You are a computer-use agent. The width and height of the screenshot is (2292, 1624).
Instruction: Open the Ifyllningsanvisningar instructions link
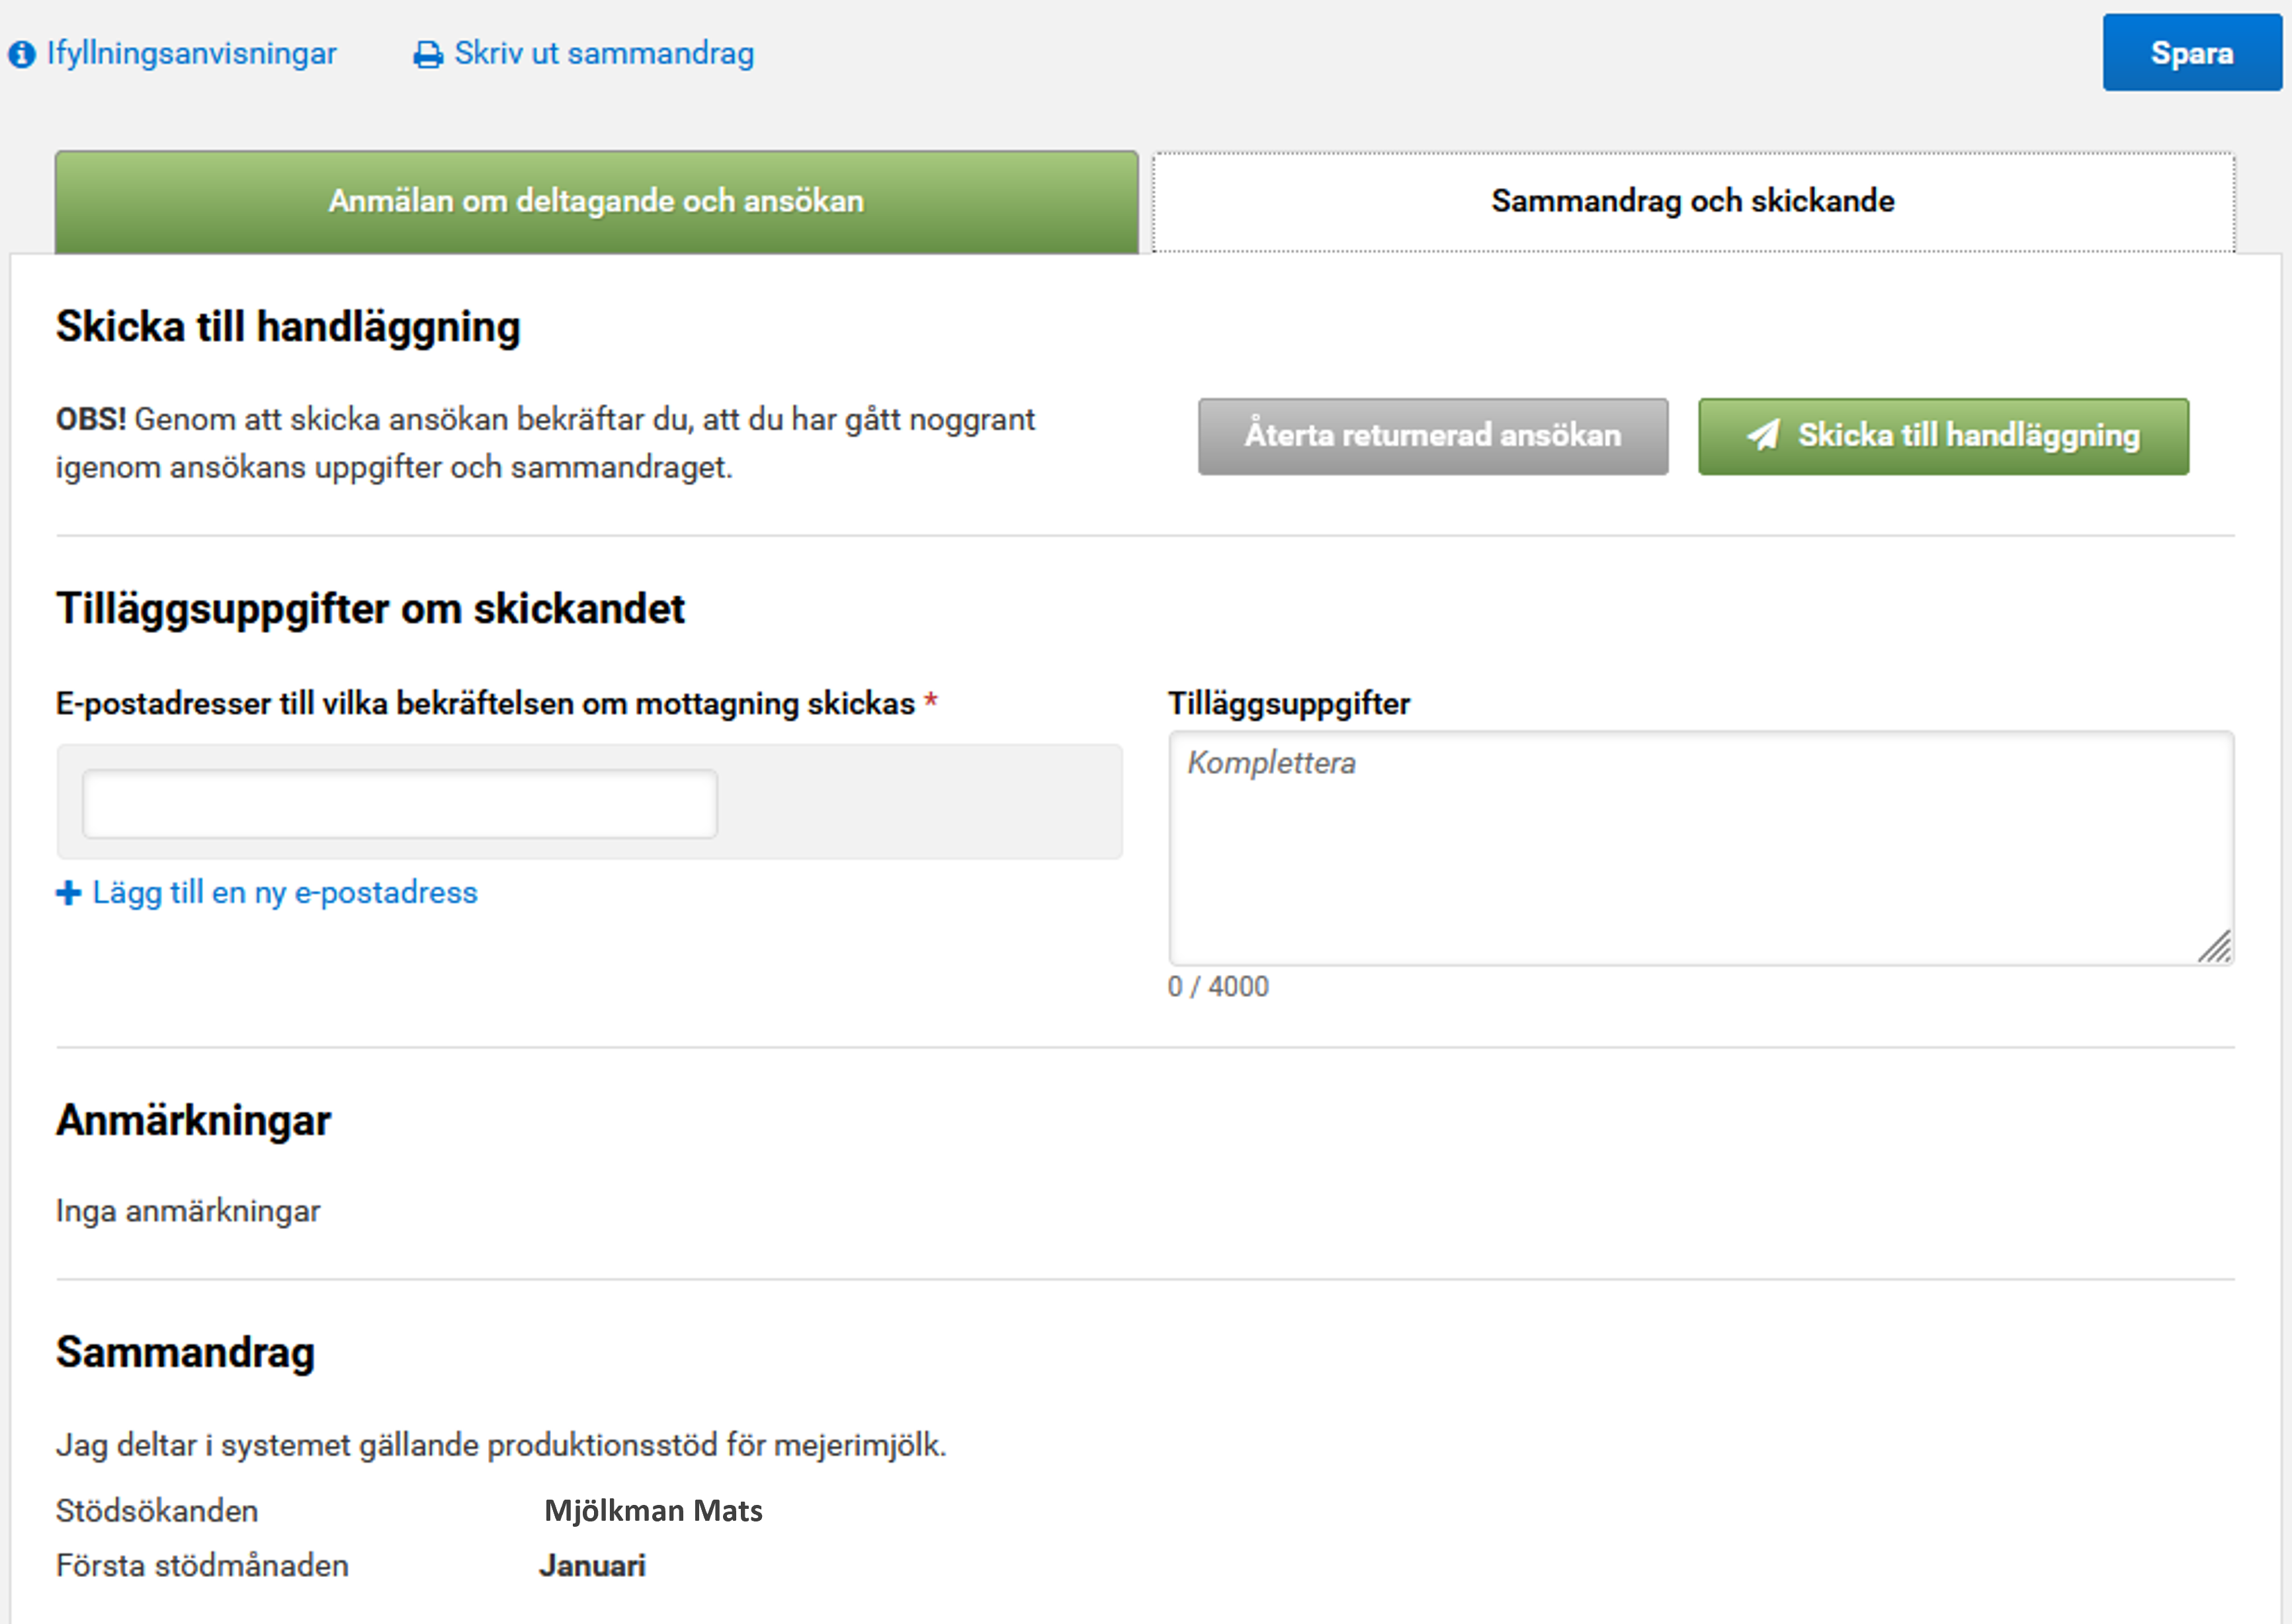click(191, 53)
